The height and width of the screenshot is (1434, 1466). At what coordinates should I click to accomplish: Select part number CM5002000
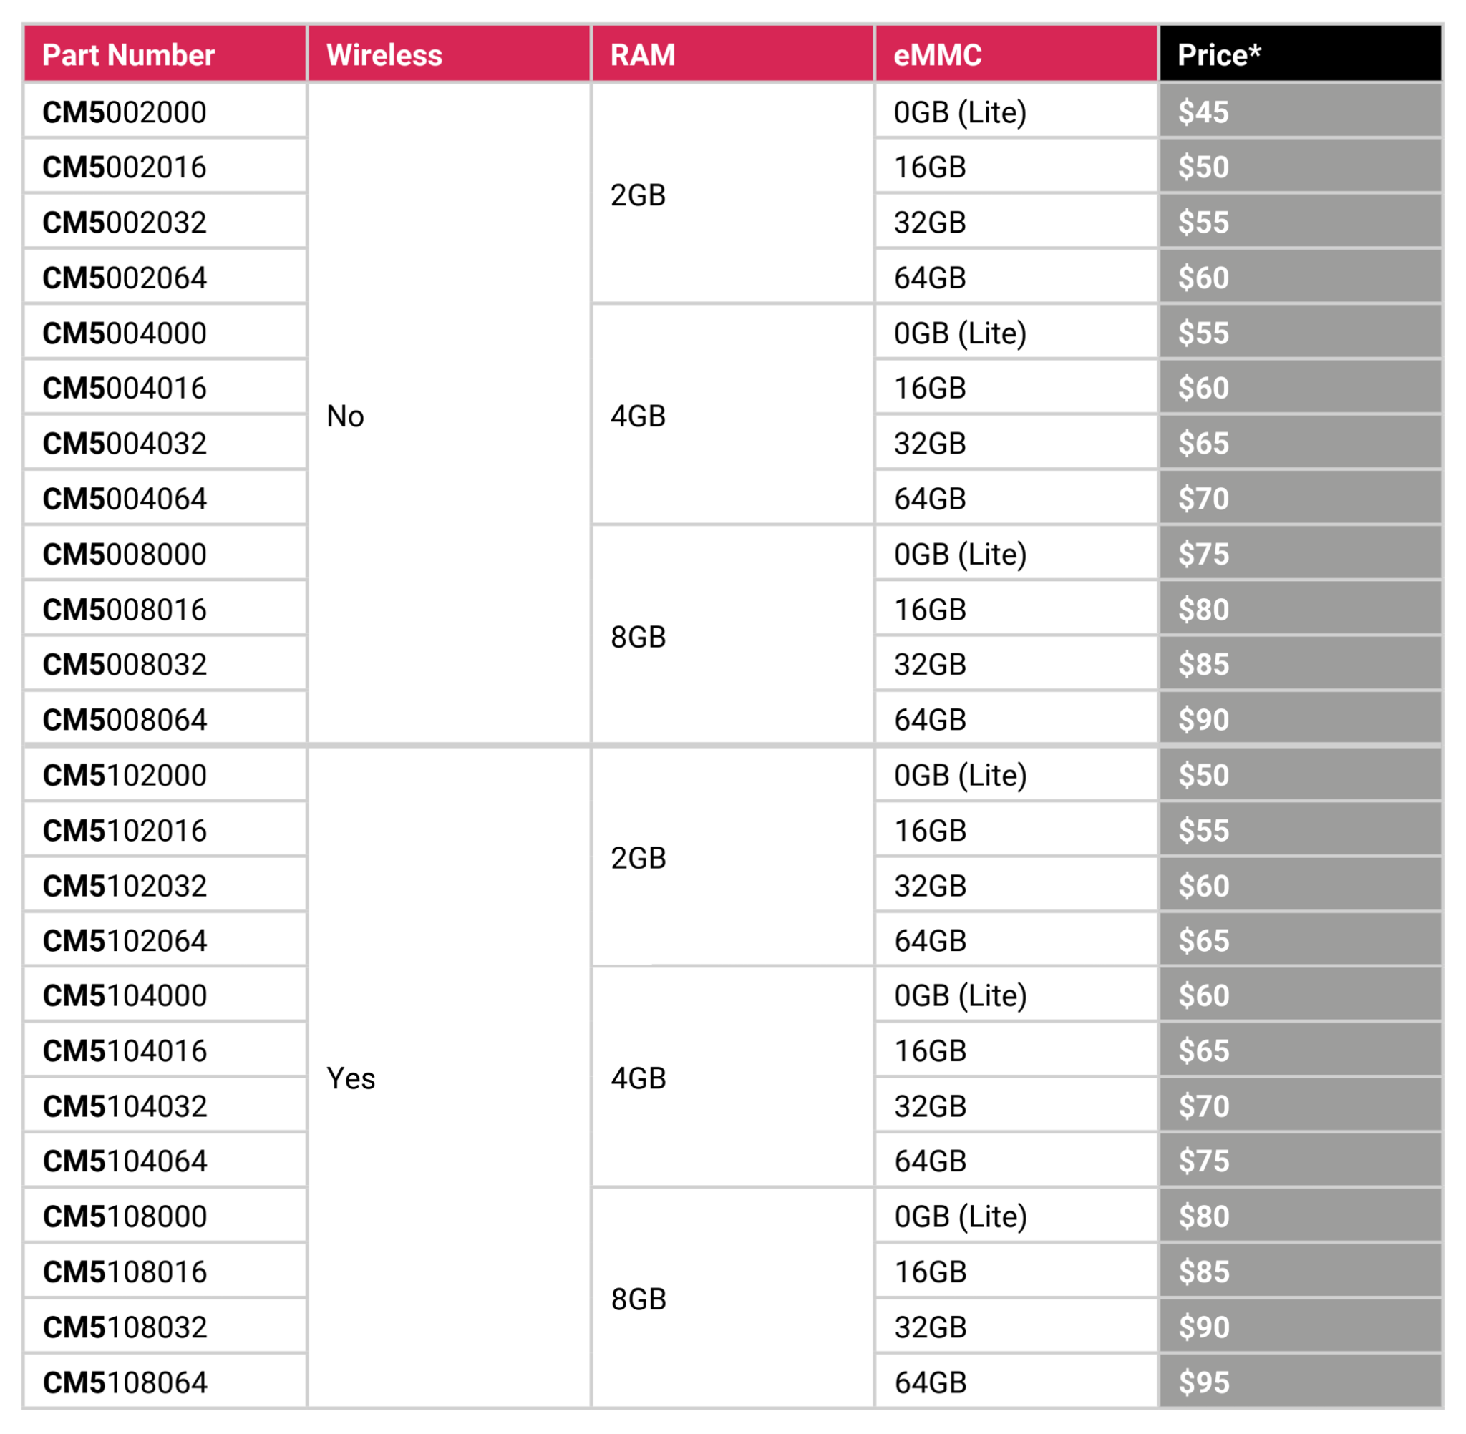[x=125, y=112]
